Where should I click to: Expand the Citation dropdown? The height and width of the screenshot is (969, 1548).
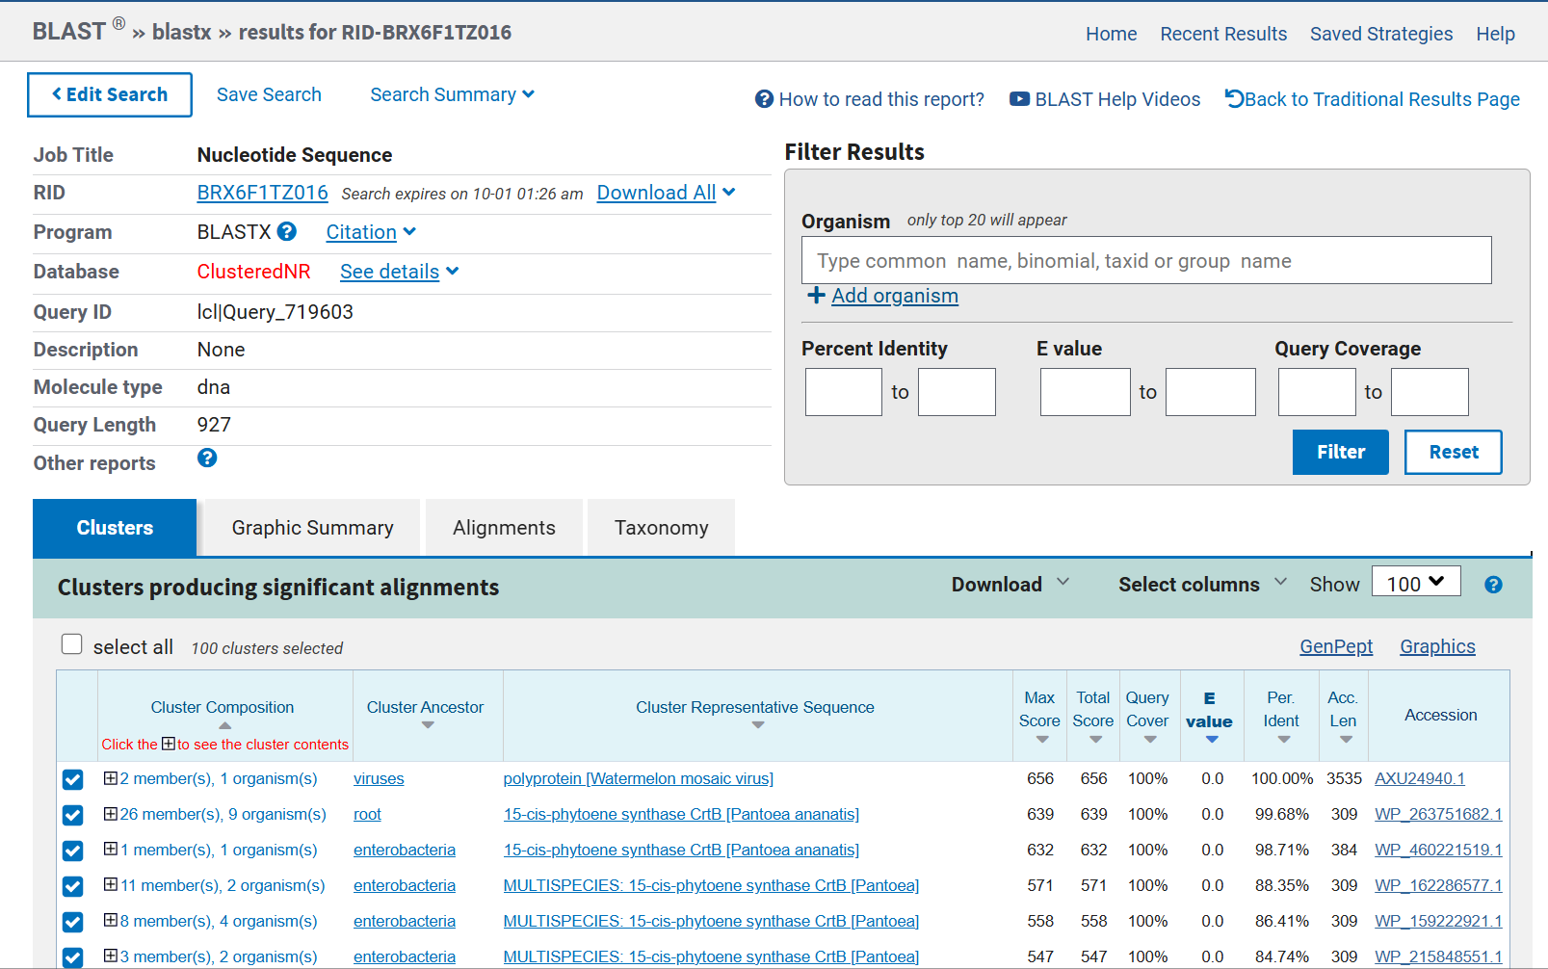tap(371, 232)
